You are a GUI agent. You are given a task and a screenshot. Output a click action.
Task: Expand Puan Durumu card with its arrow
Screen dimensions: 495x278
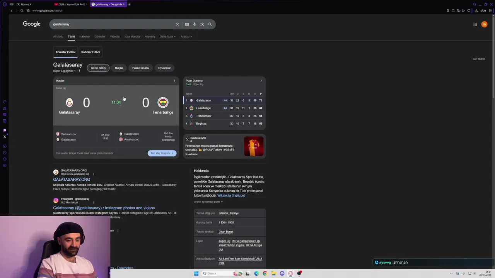(261, 81)
